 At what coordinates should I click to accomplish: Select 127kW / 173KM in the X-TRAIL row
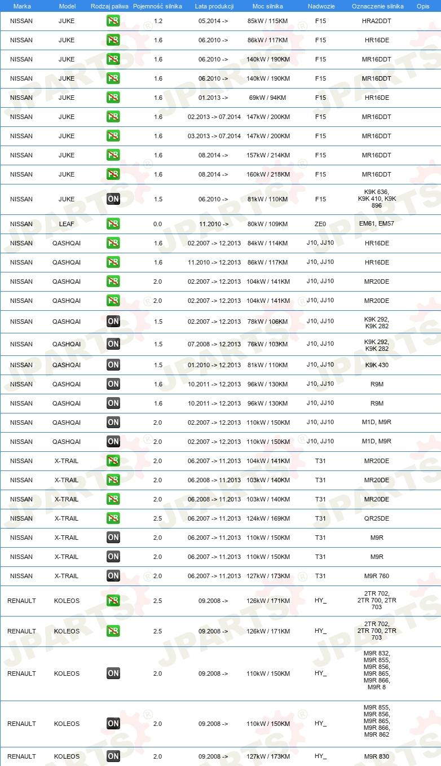pos(268,576)
